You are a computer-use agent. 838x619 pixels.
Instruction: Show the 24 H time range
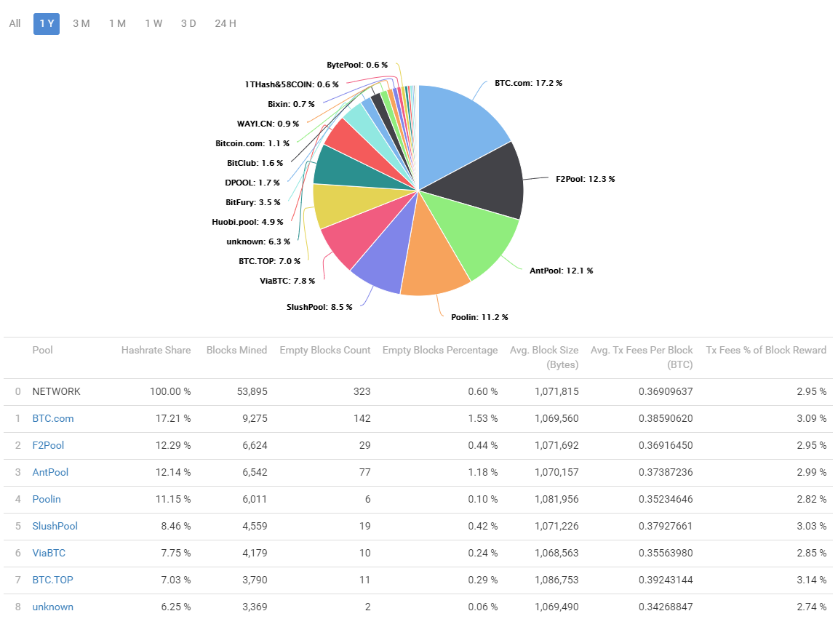coord(226,23)
